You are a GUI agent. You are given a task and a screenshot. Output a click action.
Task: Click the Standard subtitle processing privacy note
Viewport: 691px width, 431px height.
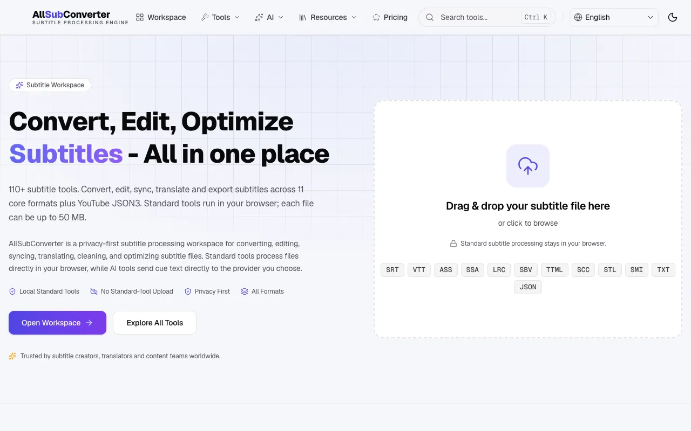[533, 244]
